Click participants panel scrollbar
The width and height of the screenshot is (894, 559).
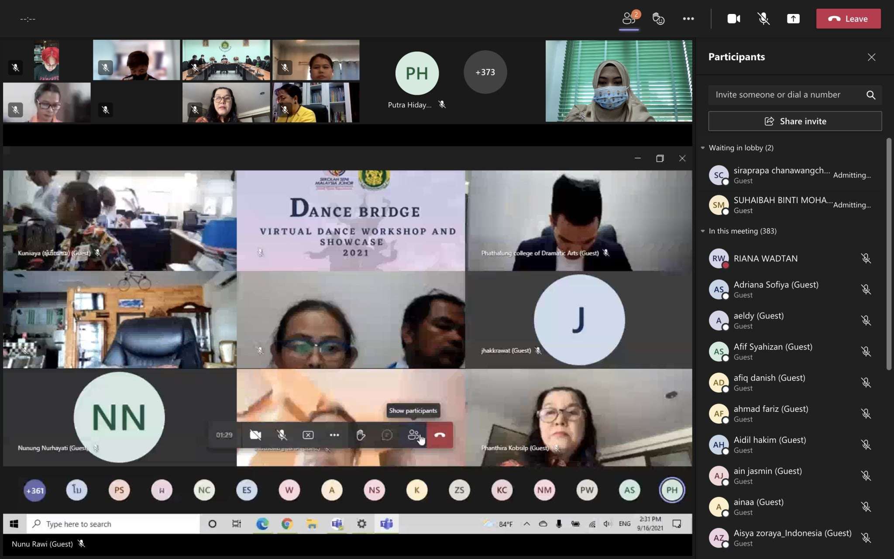pos(889,253)
